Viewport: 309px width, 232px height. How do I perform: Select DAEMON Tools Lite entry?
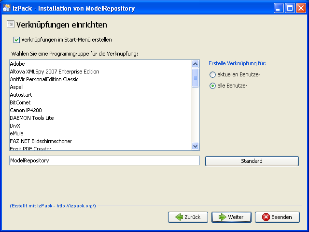100,118
